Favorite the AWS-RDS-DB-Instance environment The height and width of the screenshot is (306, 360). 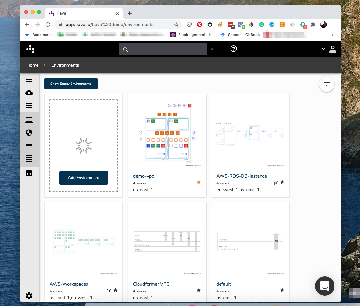(x=282, y=182)
